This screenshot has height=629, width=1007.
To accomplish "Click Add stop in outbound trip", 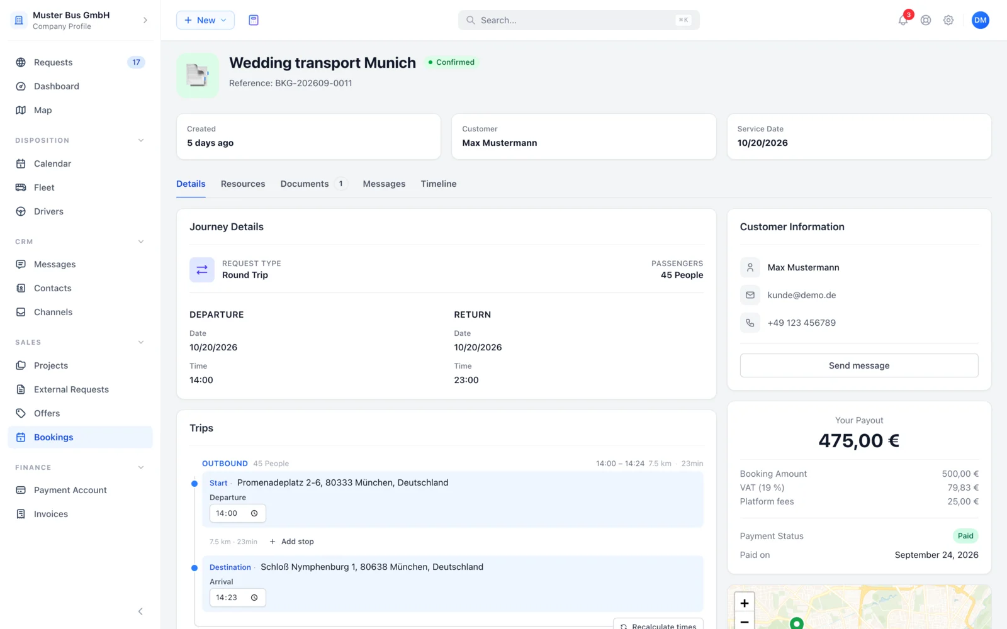I will click(291, 542).
